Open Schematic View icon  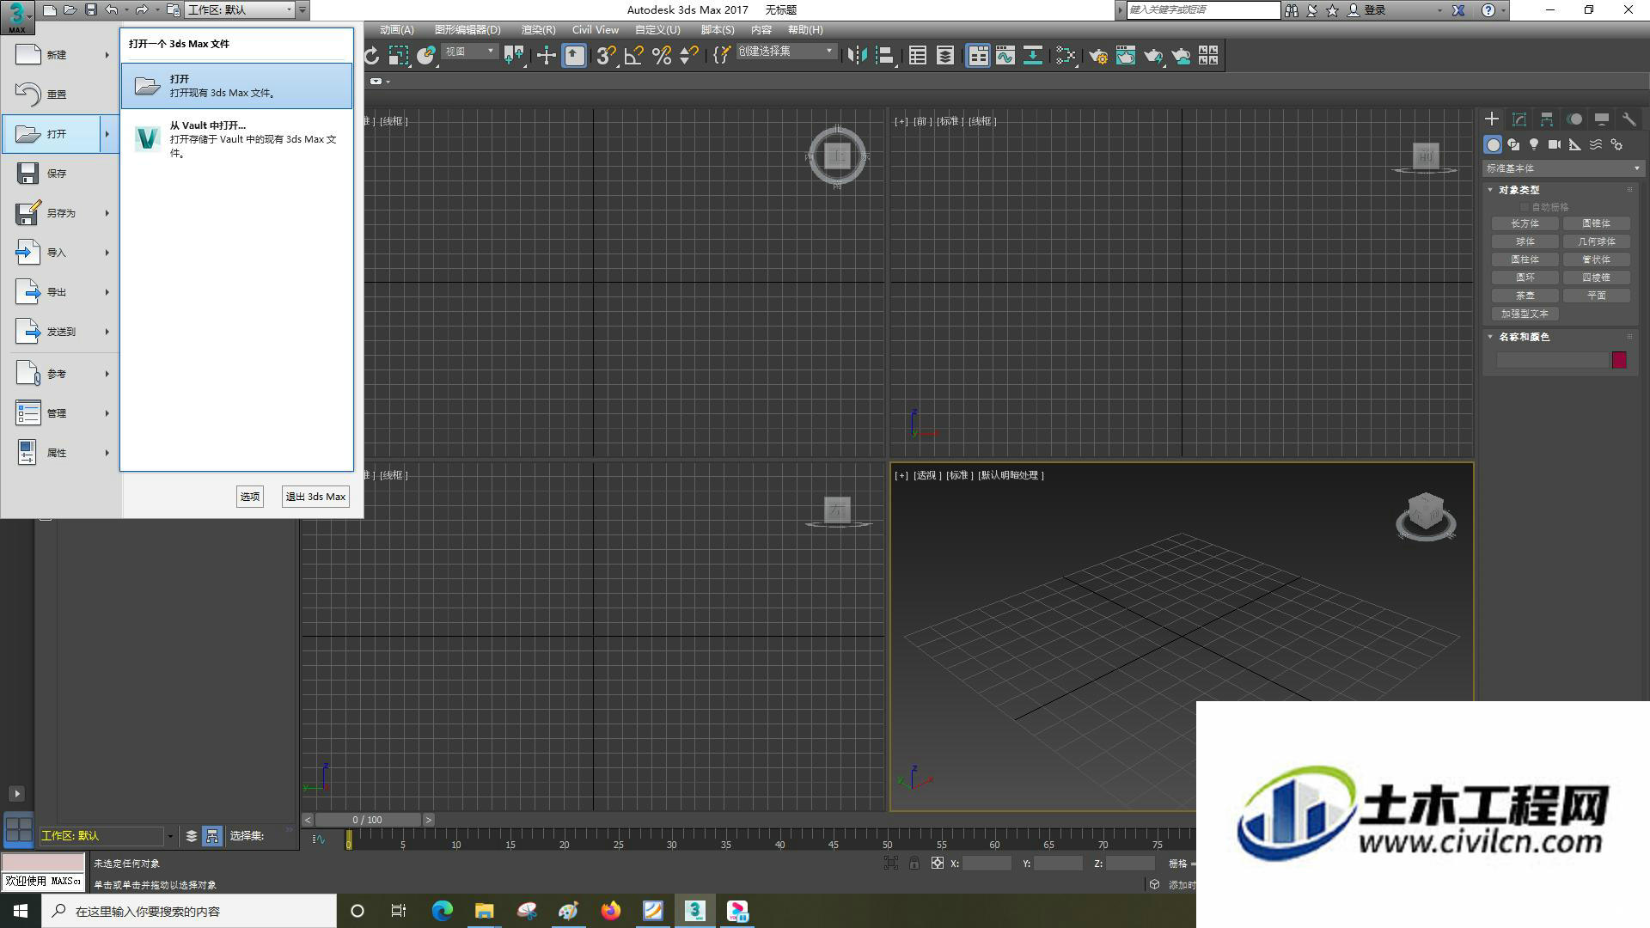pos(1033,56)
